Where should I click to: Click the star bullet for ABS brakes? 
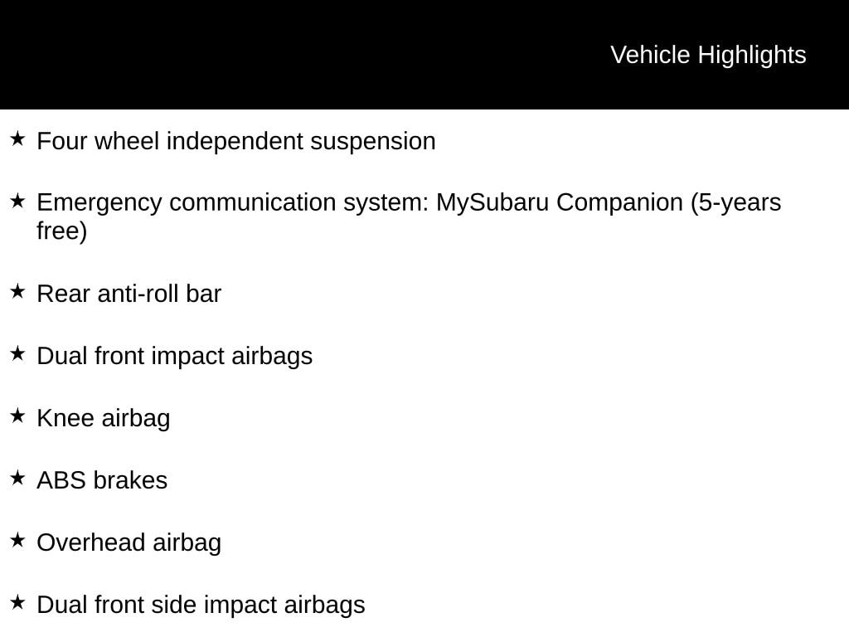[x=17, y=478]
